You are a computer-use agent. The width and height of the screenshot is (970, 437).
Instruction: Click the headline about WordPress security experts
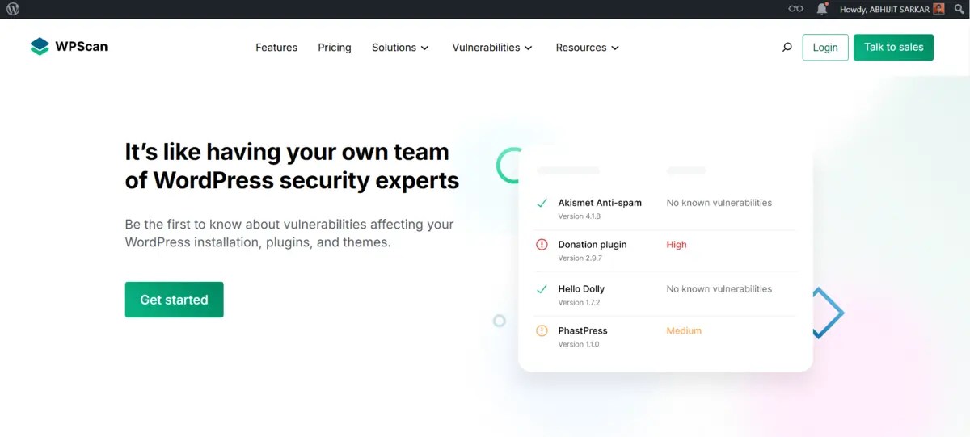tap(292, 166)
